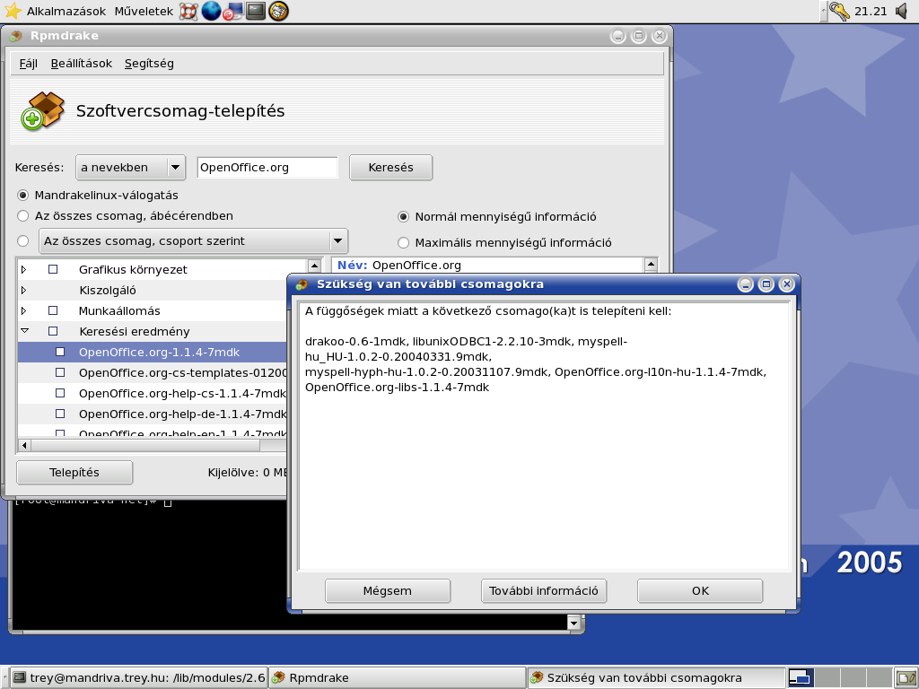Screen dimensions: 919x689
Task: Switch to the Rpmdrake taskbar button
Action: [x=398, y=678]
